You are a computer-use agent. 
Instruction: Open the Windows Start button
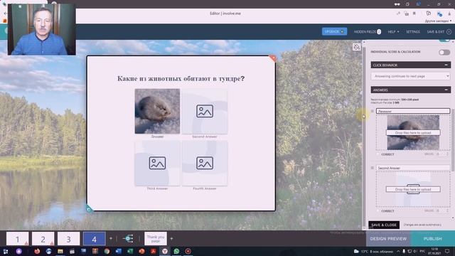tap(6, 251)
